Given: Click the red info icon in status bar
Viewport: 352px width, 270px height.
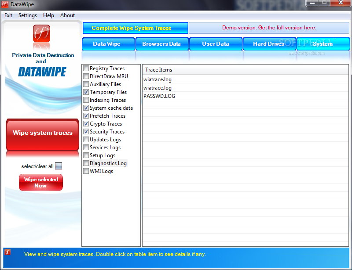Looking at the screenshot, I should tap(7, 252).
